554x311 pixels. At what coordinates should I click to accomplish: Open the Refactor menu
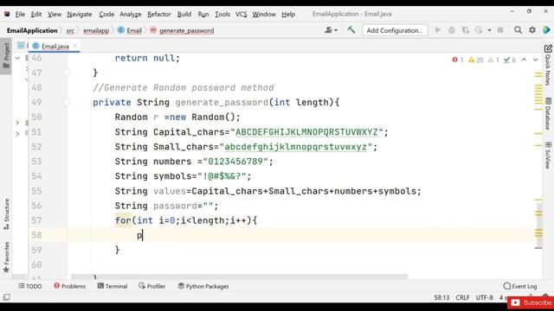pos(159,14)
